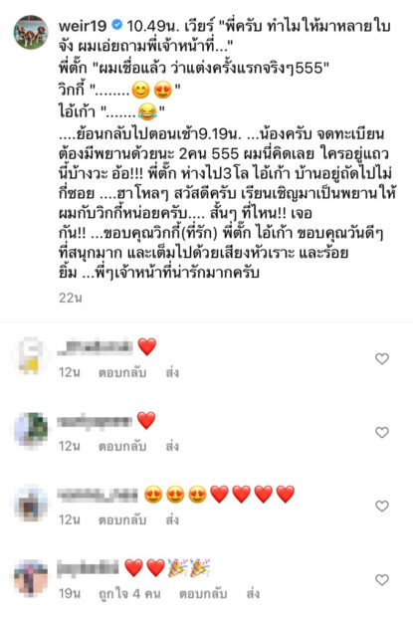This screenshot has width=413, height=617.
Task: Open fourth commenter's avatar
Action: (x=31, y=577)
